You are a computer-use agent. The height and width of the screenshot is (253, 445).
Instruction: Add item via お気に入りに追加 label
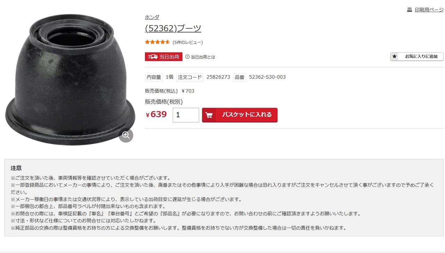421,57
